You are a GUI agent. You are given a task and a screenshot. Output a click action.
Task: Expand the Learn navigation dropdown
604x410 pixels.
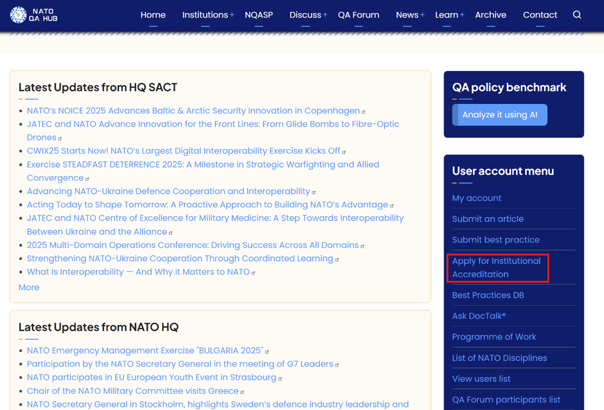click(447, 14)
